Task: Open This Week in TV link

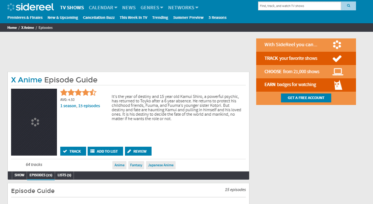Action: click(x=133, y=18)
